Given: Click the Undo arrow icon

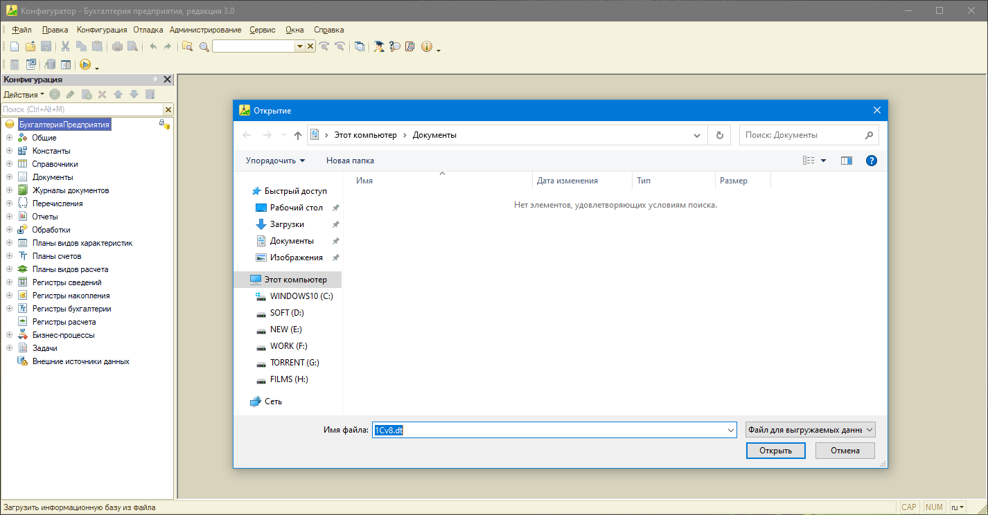Looking at the screenshot, I should click(x=153, y=46).
